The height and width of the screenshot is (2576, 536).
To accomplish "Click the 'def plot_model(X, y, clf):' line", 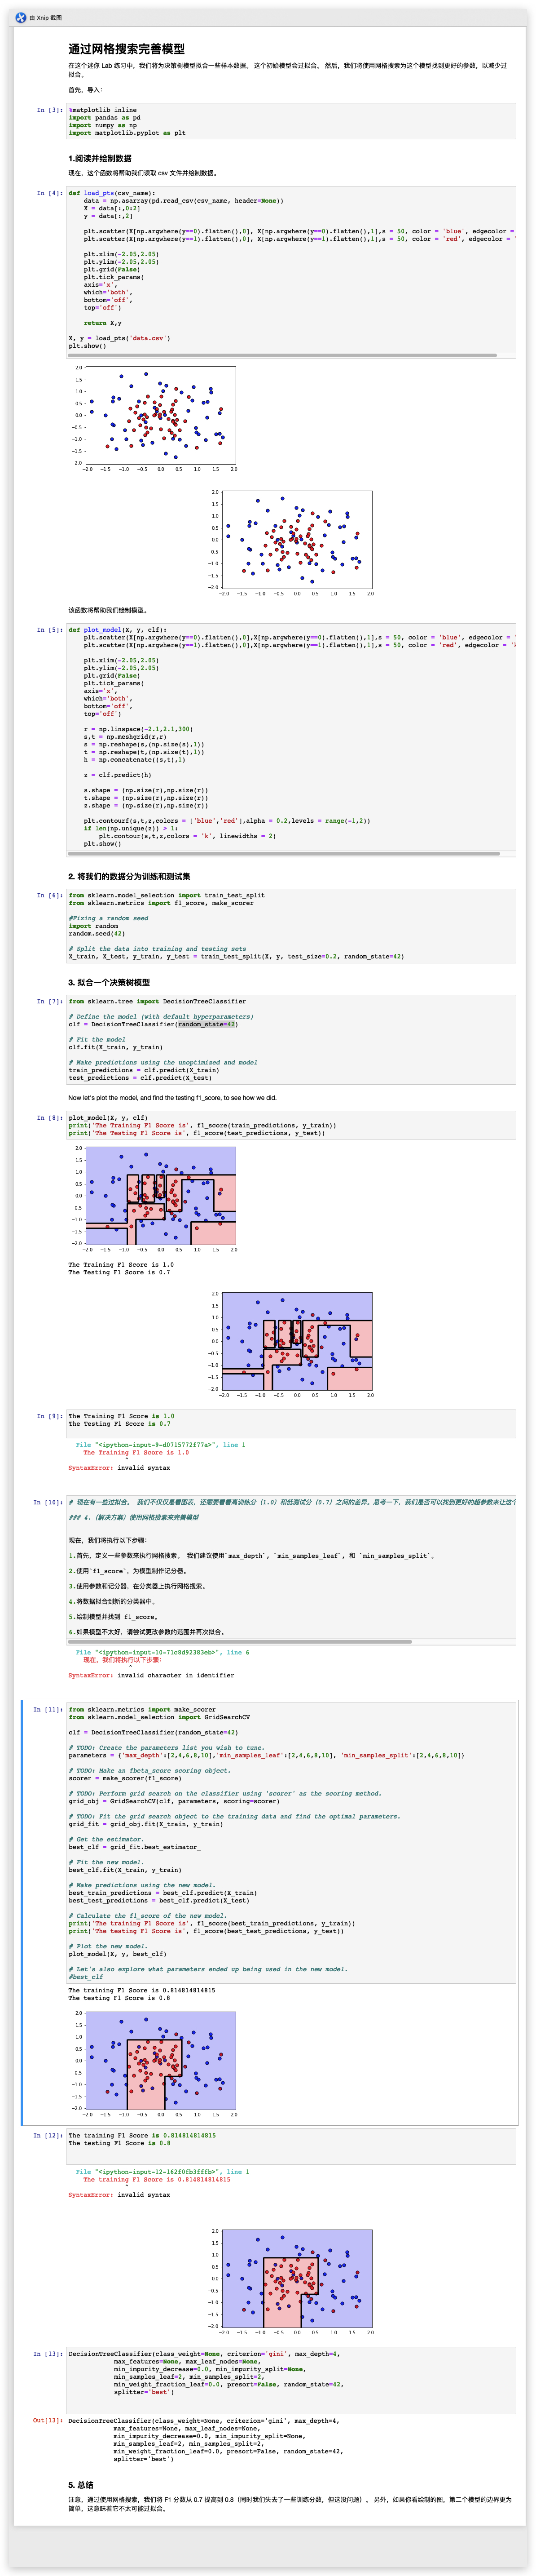I will click(118, 629).
